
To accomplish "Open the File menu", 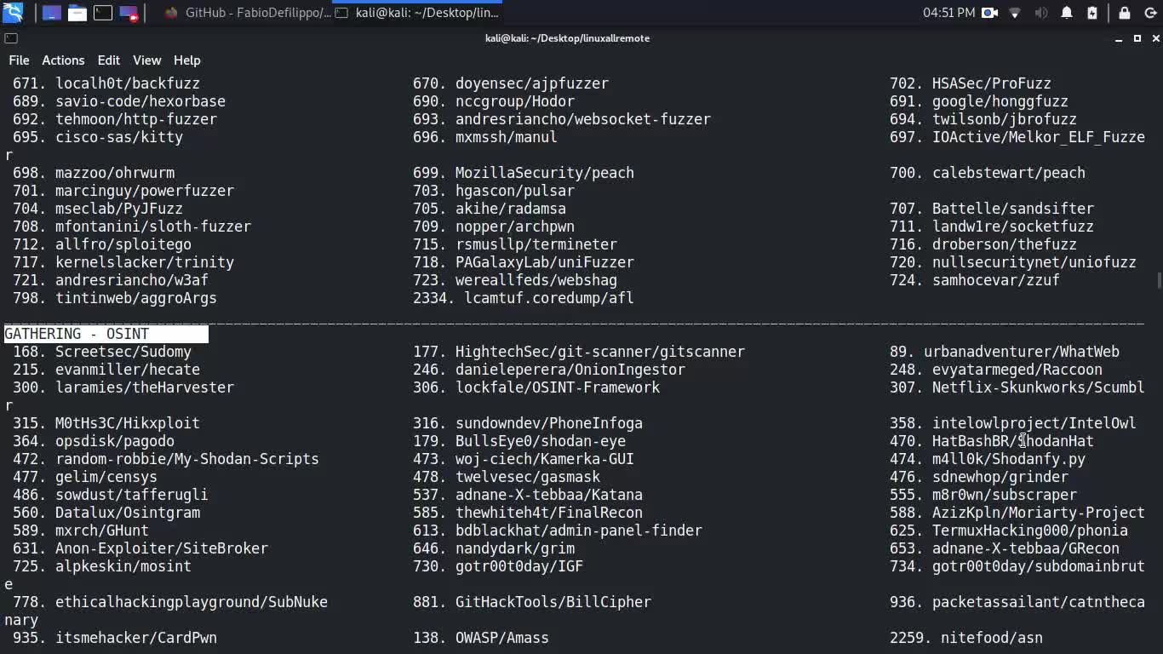I will coord(19,60).
